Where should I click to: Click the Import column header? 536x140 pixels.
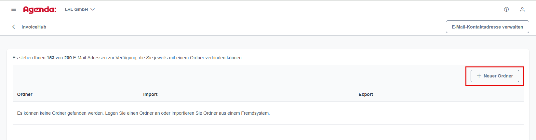point(150,94)
